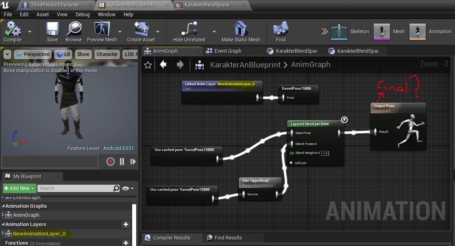The height and width of the screenshot is (246, 455).
Task: Open Find with the binoculars icon
Action: point(281,32)
